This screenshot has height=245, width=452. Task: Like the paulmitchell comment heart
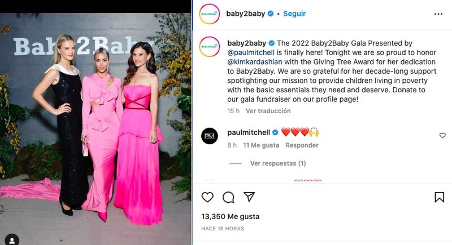(x=442, y=135)
